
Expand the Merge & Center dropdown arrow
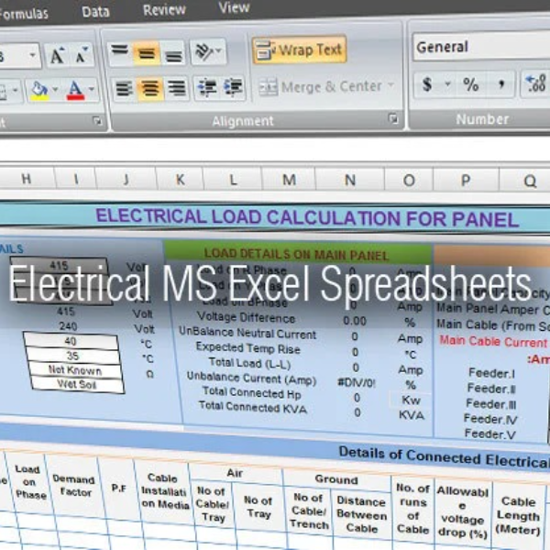click(x=390, y=85)
